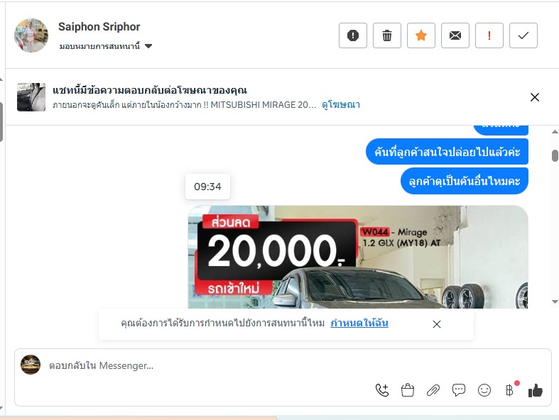Click chat scrollbar up arrow

click(x=555, y=132)
